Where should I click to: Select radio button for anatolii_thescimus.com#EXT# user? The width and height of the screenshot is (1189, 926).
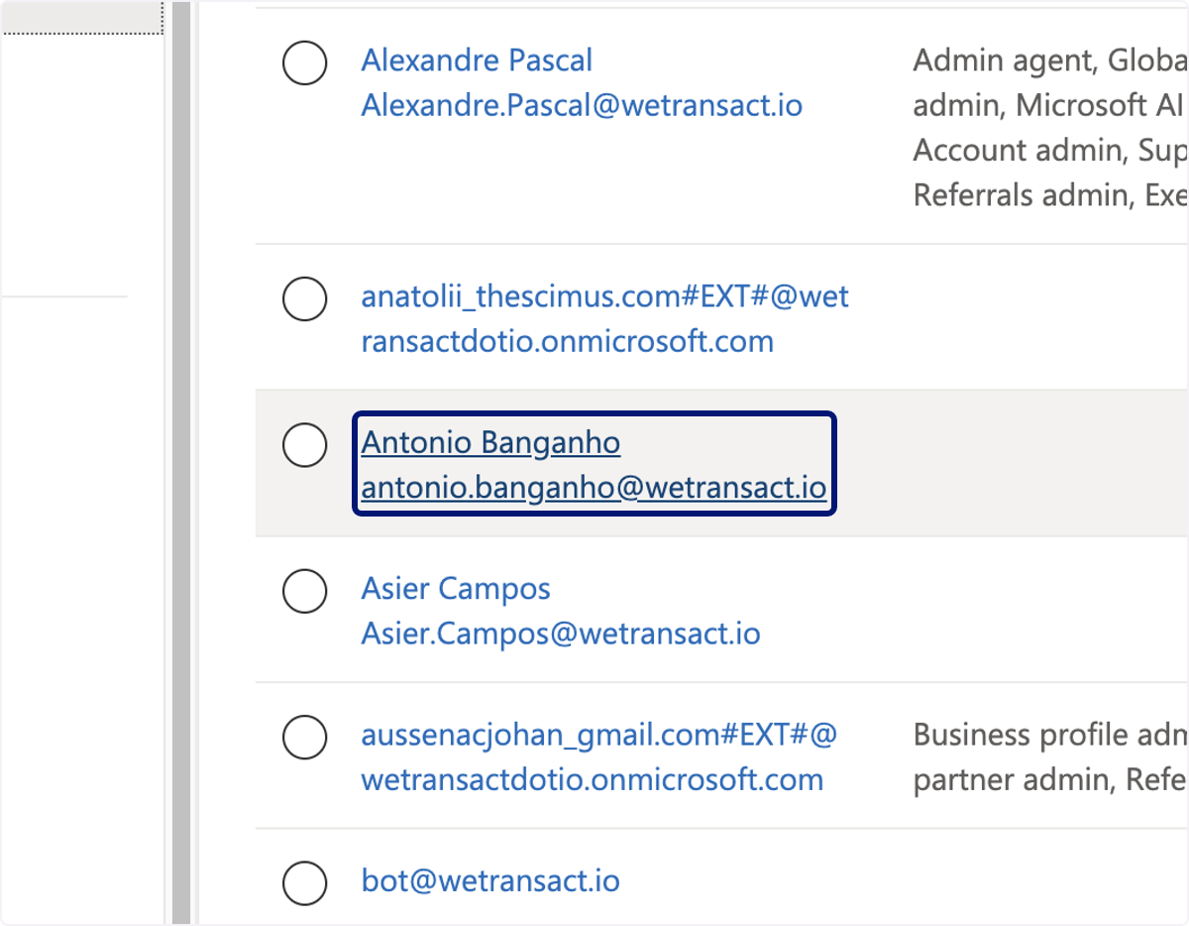pos(304,298)
